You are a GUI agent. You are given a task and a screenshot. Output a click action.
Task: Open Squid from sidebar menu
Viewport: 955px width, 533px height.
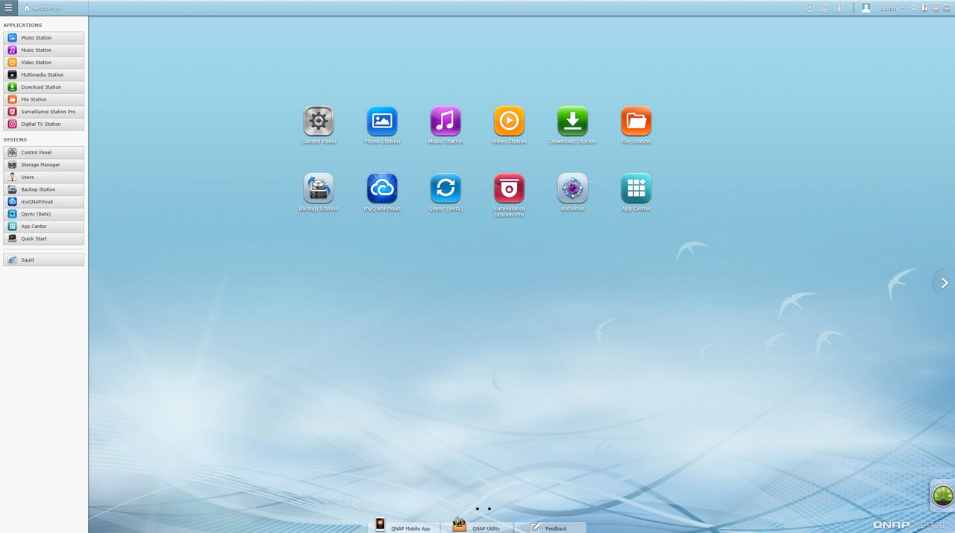pos(43,260)
